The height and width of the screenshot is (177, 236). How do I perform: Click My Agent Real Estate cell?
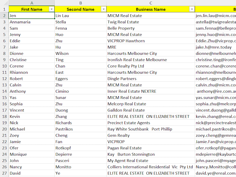tap(151, 160)
